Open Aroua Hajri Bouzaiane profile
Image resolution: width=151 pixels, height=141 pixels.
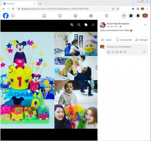click(118, 23)
